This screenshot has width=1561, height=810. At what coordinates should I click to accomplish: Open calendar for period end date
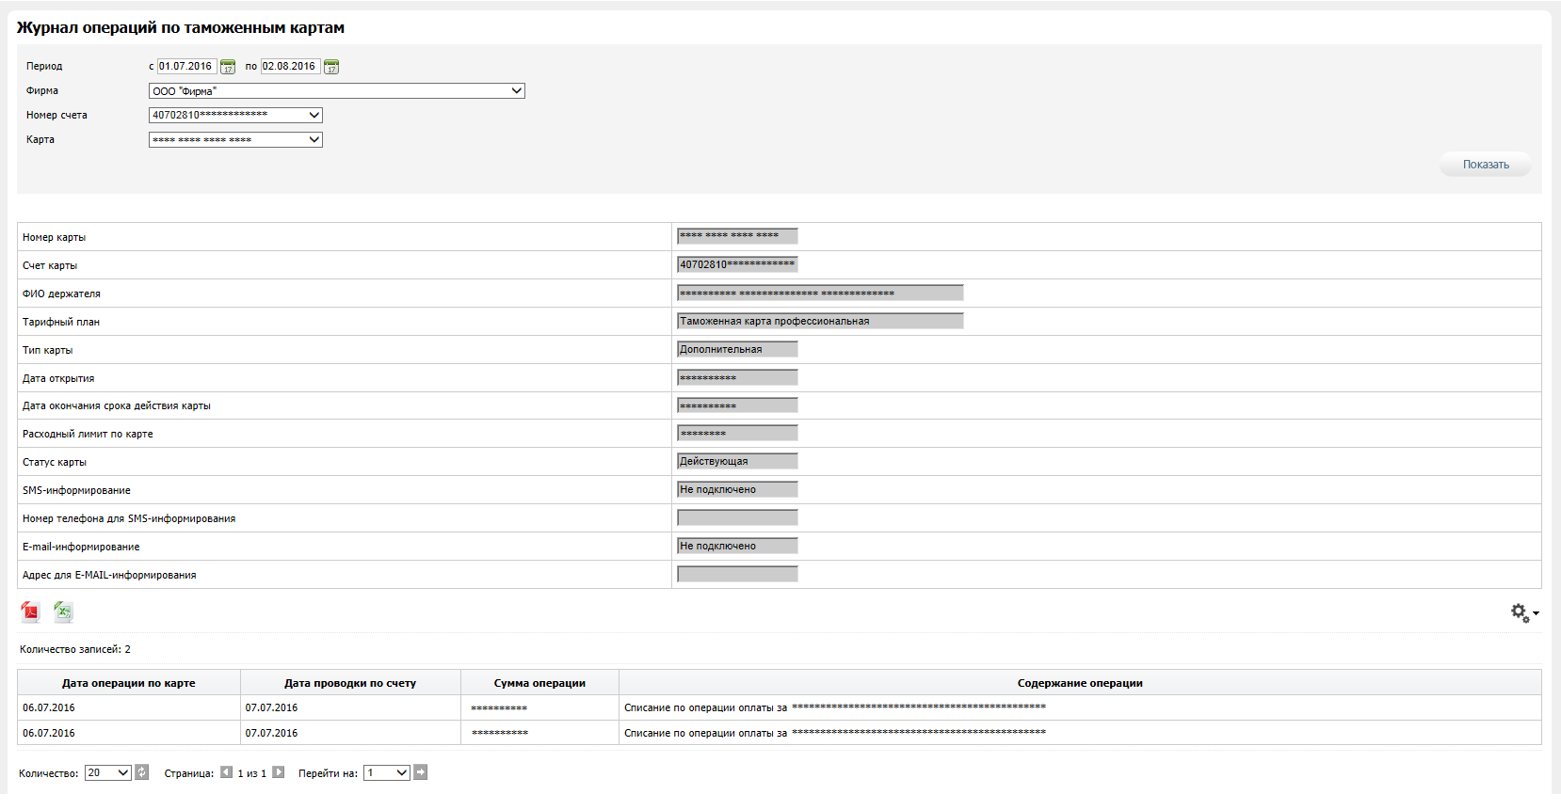(x=331, y=67)
